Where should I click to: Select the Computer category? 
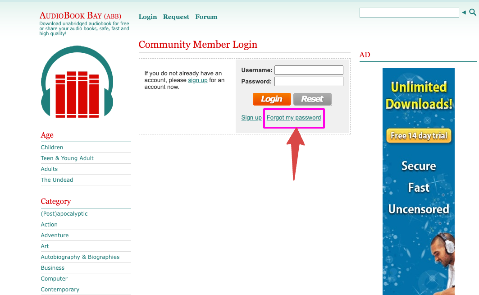tap(54, 279)
